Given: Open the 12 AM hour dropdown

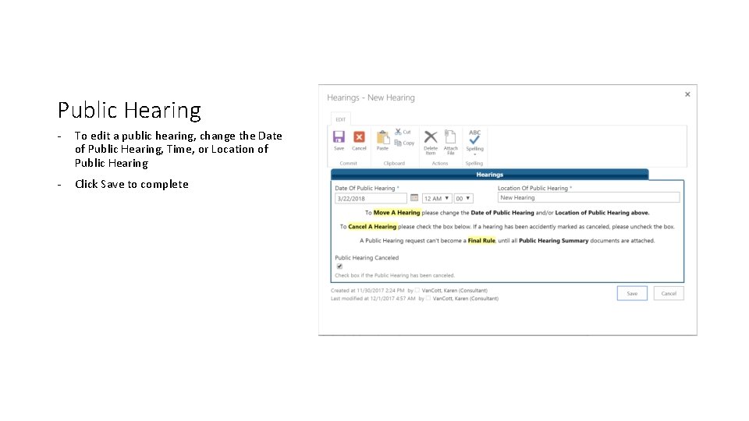Looking at the screenshot, I should tap(437, 198).
